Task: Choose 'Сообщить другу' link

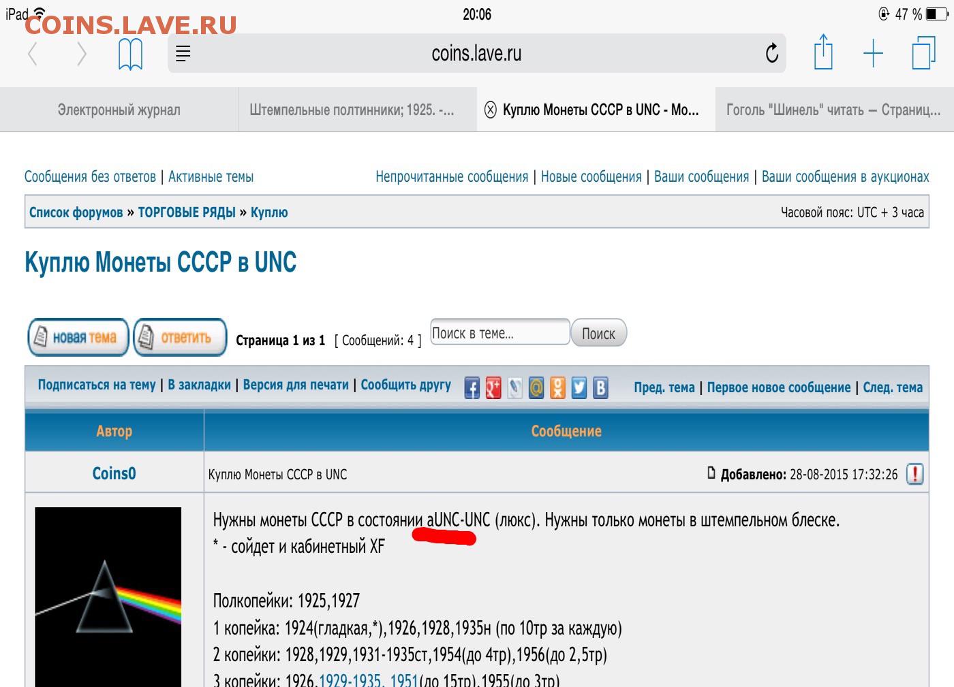Action: coord(406,385)
